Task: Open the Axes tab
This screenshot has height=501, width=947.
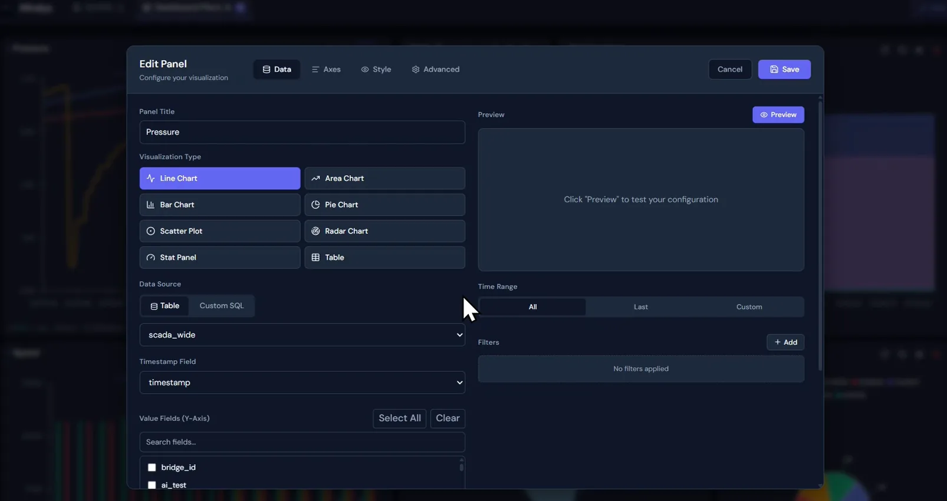Action: click(326, 70)
